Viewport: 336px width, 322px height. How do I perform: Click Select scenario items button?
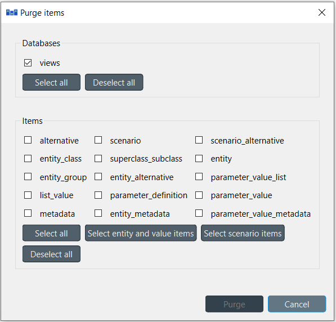tap(243, 233)
